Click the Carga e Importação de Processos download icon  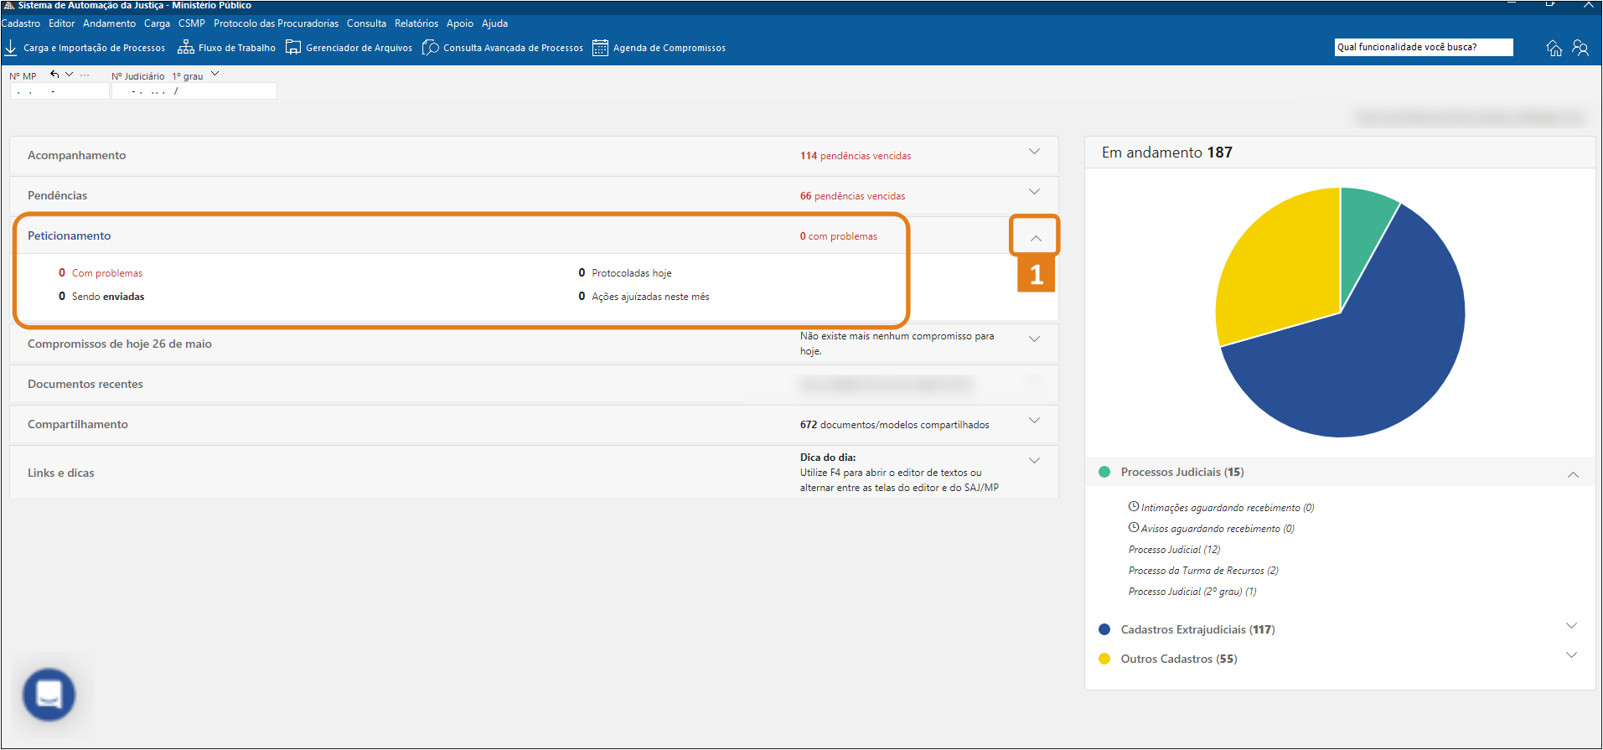(11, 48)
